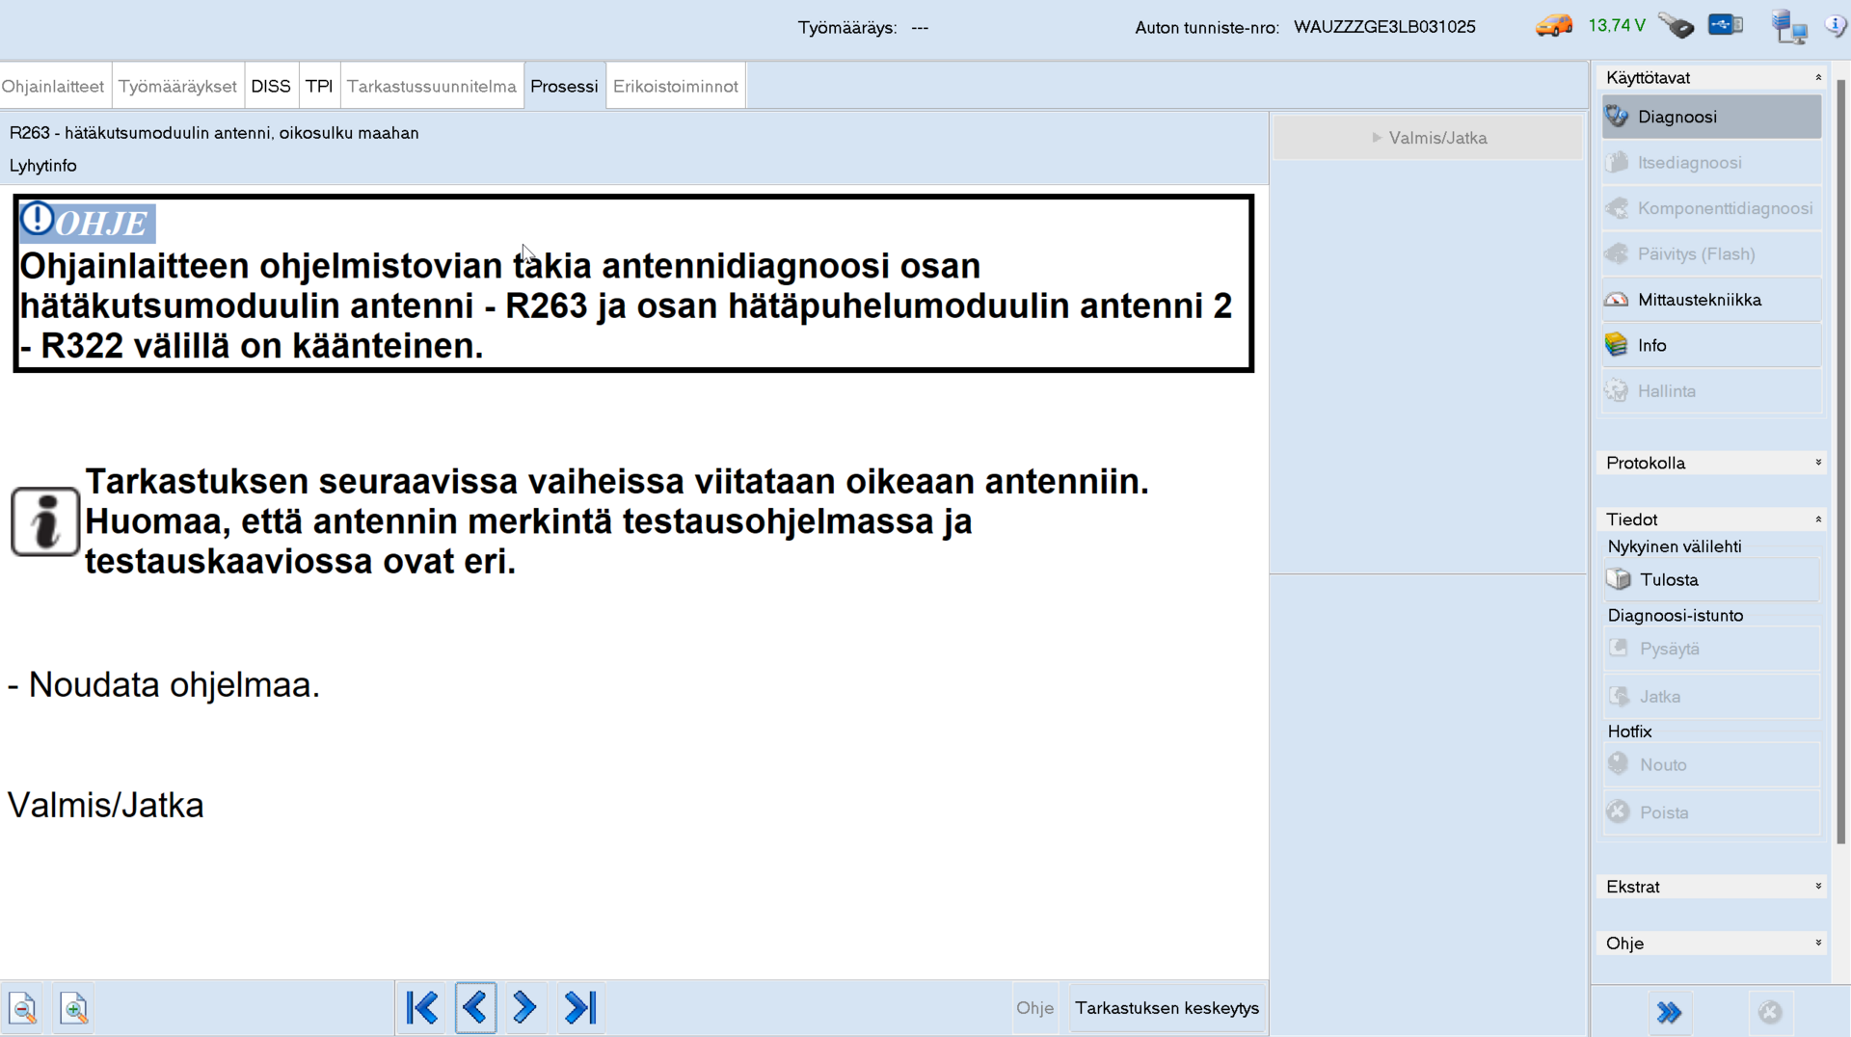Switch to the Ohjainlaitteet tab
Viewport: 1851px width, 1037px height.
coord(53,87)
